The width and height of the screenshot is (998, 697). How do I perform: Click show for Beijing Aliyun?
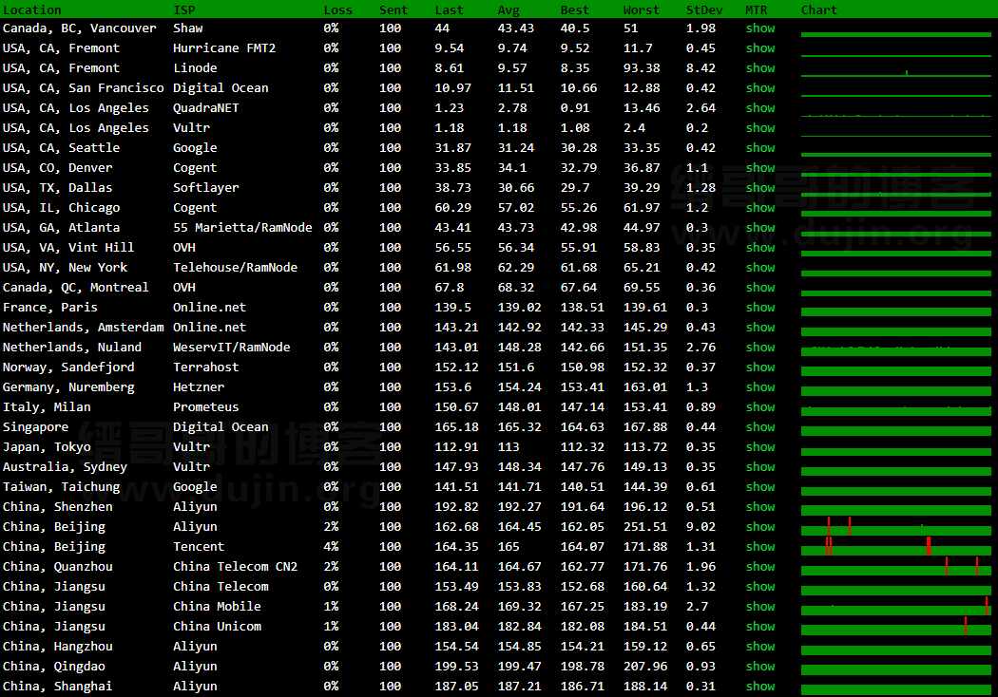point(760,527)
